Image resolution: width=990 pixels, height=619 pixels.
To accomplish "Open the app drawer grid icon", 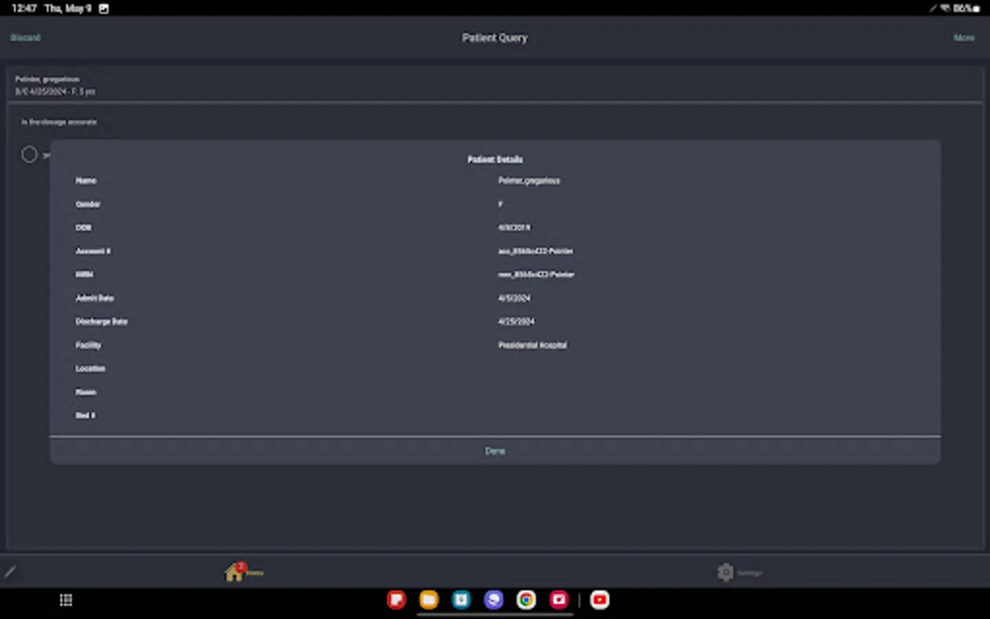I will [66, 600].
